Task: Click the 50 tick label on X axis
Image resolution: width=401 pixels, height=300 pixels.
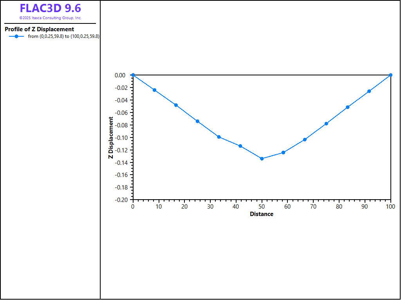Action: 262,206
